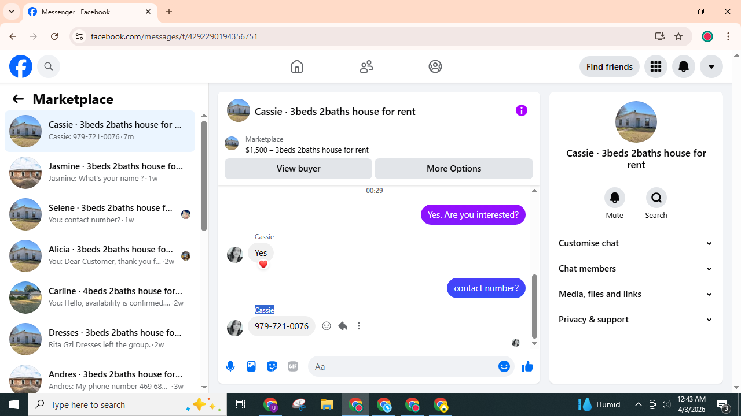Open the Alicia conversation
Screen dimensions: 741x416
(x=100, y=256)
